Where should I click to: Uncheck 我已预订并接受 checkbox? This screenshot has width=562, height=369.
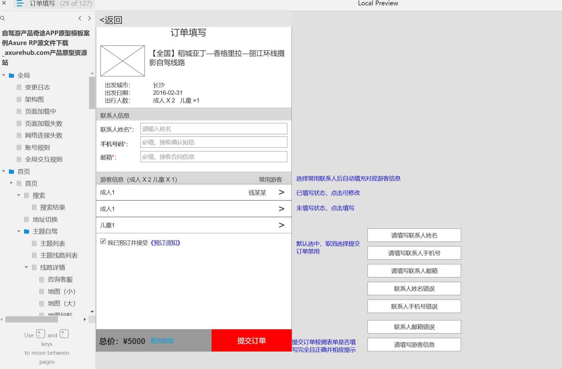pyautogui.click(x=103, y=242)
